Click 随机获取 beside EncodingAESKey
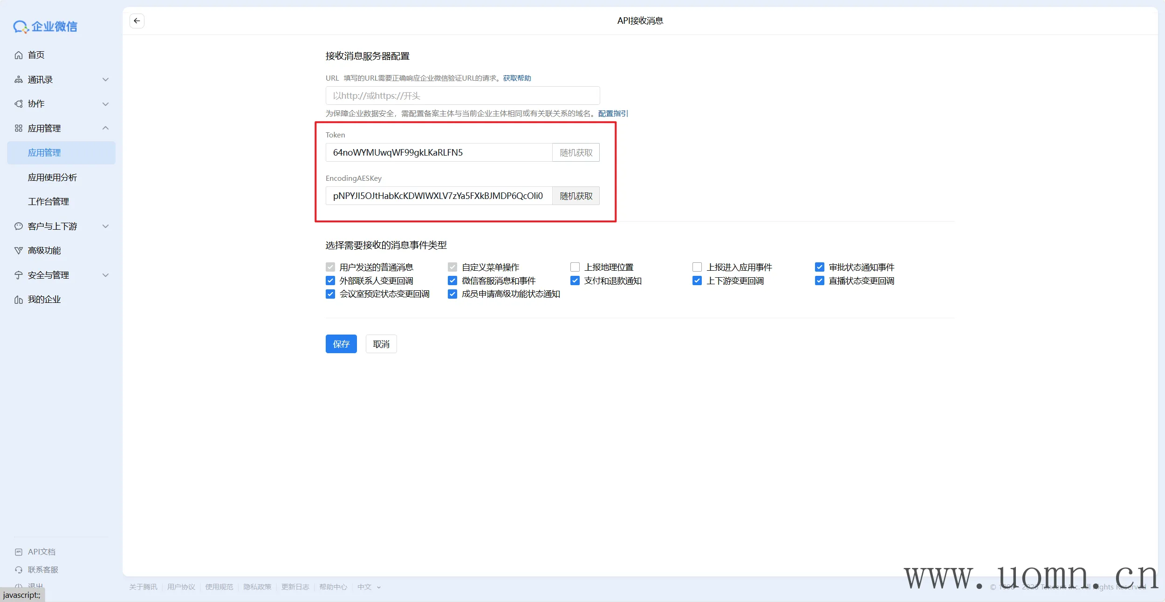 coord(576,196)
